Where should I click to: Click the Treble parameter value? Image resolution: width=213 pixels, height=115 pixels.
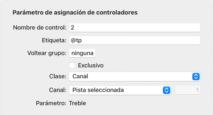(x=77, y=103)
